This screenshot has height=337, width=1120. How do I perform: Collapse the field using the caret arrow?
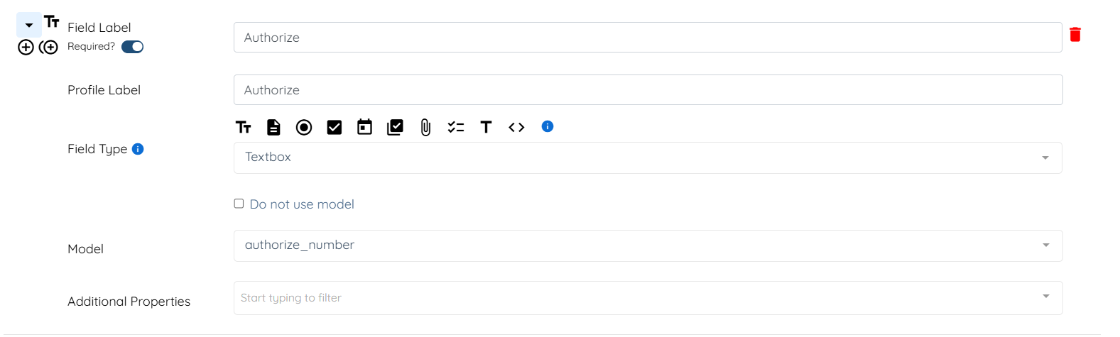click(x=29, y=26)
